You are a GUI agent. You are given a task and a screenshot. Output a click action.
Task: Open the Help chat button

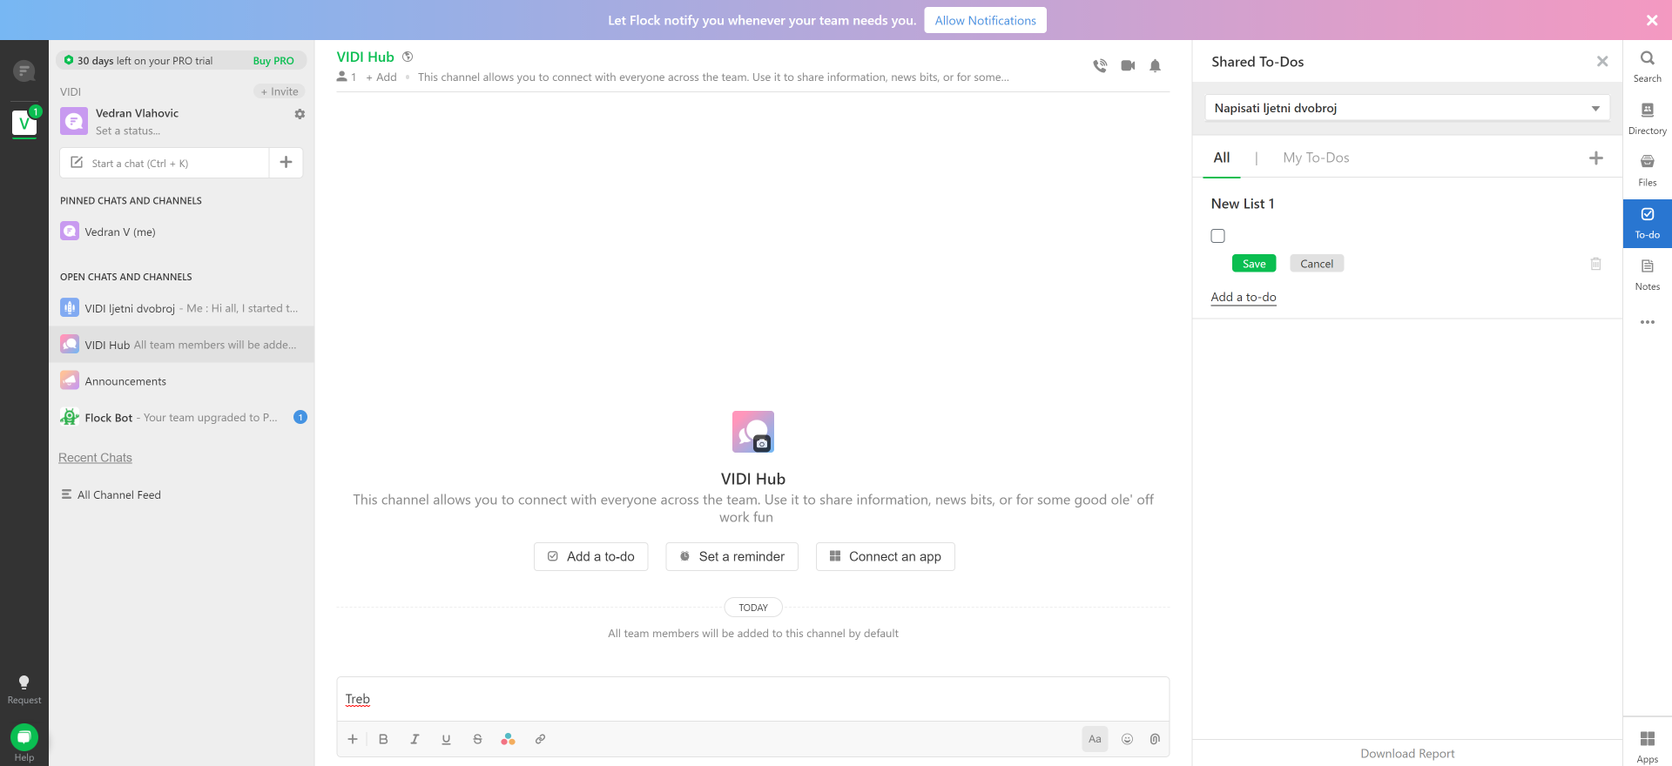24,737
